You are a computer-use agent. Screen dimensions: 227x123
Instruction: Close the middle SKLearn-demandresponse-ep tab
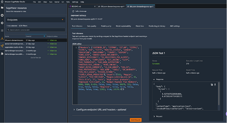124,6
